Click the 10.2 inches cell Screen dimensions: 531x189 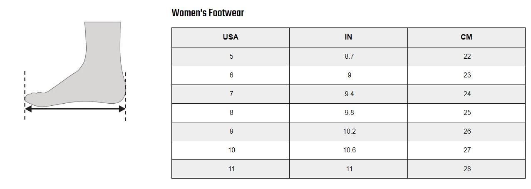348,132
